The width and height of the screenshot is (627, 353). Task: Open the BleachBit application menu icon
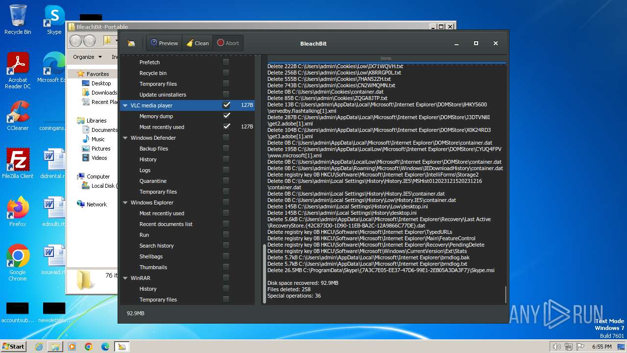(131, 43)
